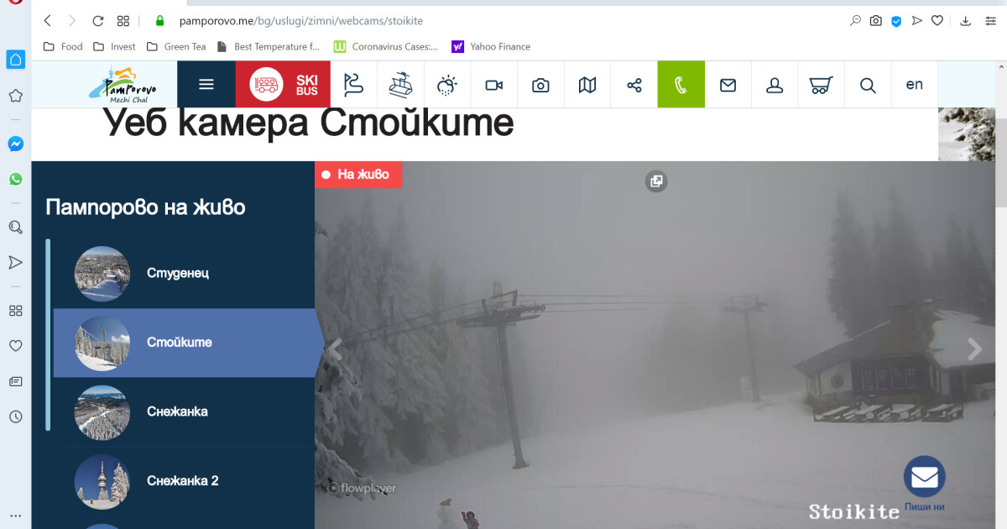Click the green phone contact icon
Screen dimensions: 1007x529
681,85
